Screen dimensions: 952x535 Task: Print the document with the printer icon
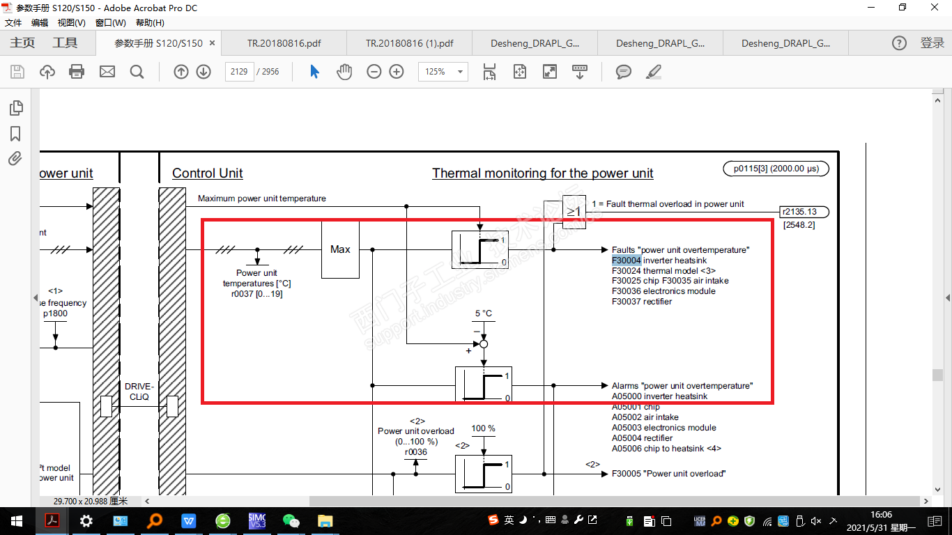pyautogui.click(x=77, y=71)
